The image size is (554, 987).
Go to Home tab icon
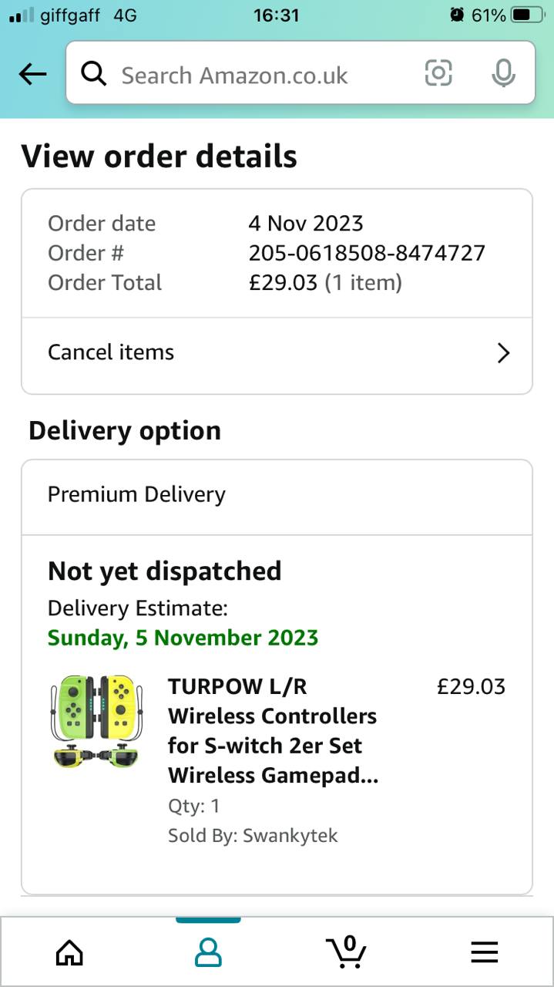click(x=69, y=953)
